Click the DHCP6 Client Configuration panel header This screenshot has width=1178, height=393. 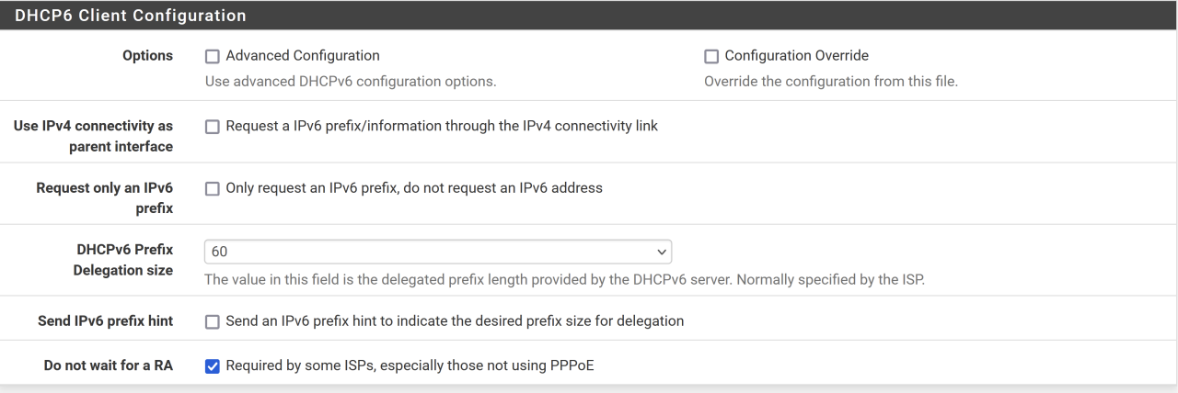129,16
